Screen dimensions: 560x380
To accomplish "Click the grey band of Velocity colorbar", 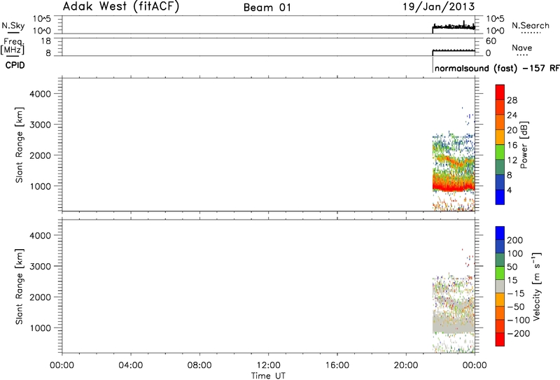I will (x=500, y=286).
